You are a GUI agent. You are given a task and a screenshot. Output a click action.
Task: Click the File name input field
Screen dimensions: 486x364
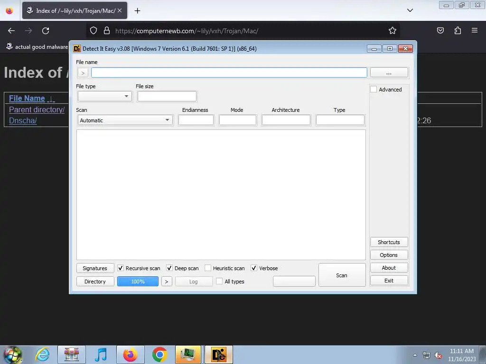click(x=229, y=73)
